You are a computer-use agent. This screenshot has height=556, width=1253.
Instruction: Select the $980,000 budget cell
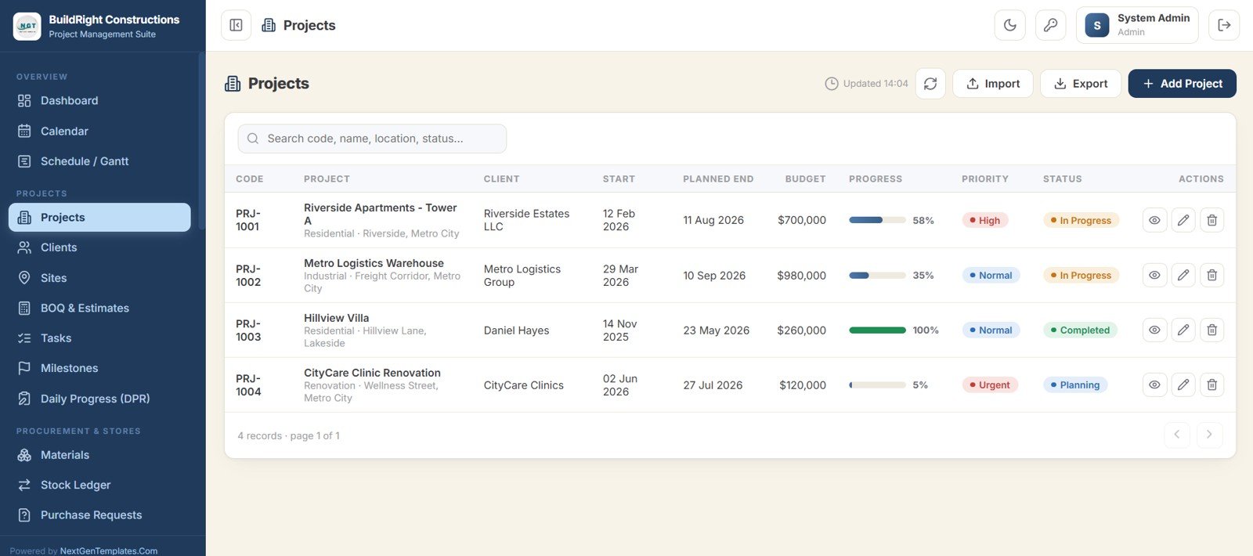click(x=801, y=276)
